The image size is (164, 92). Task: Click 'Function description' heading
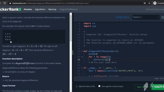[12, 59]
